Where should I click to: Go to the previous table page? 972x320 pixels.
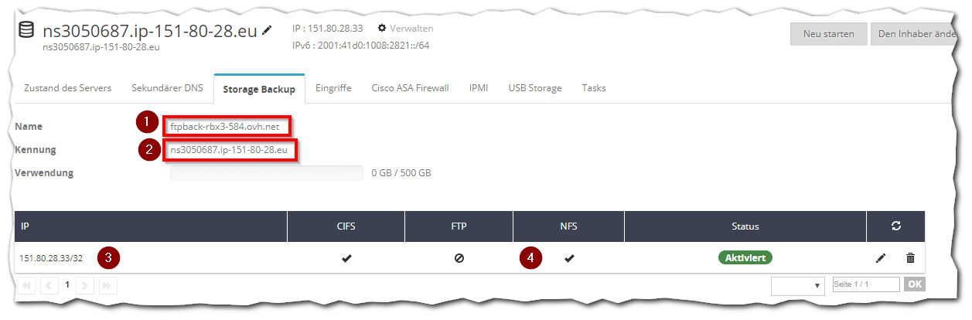pyautogui.click(x=48, y=285)
